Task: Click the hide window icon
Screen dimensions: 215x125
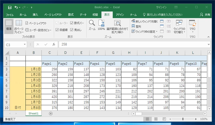Action: pyautogui.click(x=162, y=26)
